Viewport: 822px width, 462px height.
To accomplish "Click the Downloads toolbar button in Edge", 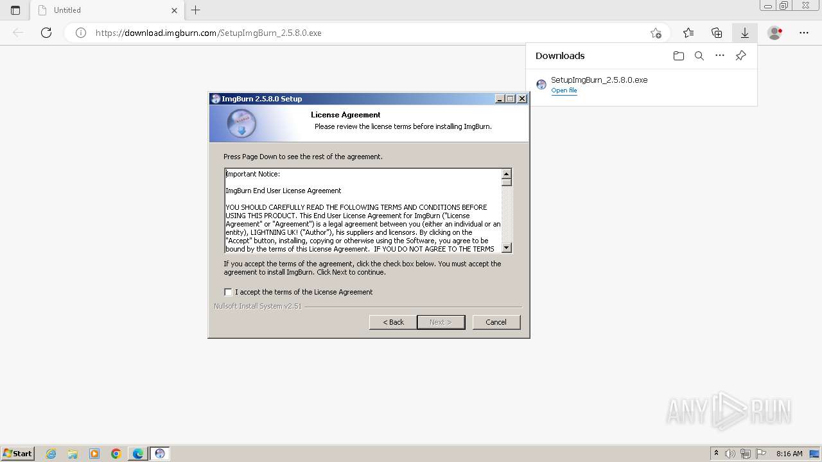I will [x=745, y=33].
